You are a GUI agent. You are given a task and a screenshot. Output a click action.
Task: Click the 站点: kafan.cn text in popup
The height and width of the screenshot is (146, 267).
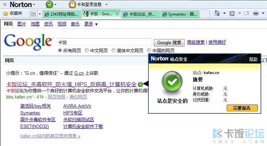click(206, 73)
